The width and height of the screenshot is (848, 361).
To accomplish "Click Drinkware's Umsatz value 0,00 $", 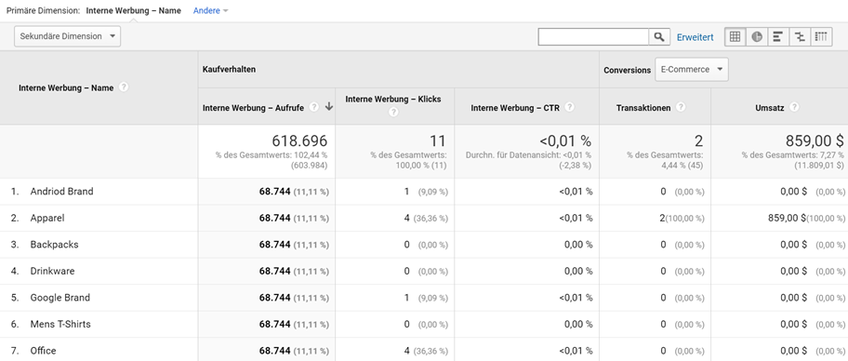I will 793,271.
